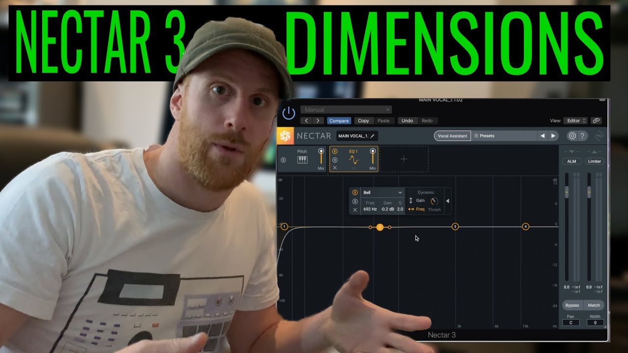
Task: Click the input down-triangle indicator
Action: click(x=572, y=152)
